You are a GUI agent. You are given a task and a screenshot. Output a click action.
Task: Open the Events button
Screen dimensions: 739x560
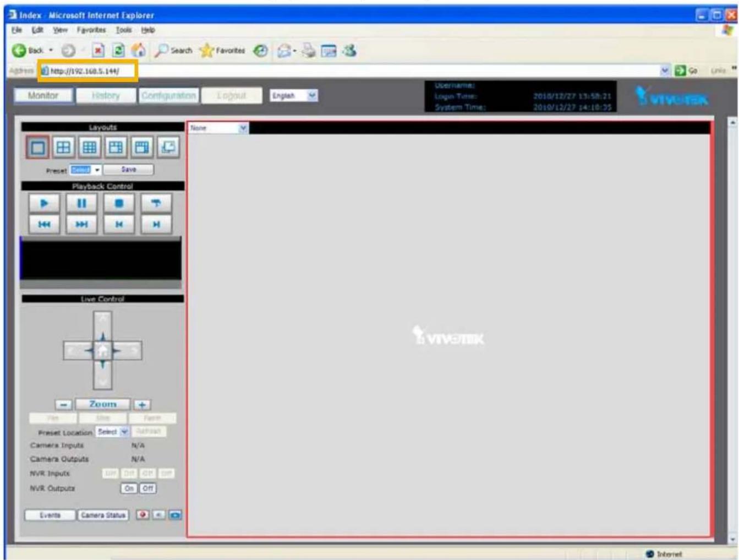50,515
